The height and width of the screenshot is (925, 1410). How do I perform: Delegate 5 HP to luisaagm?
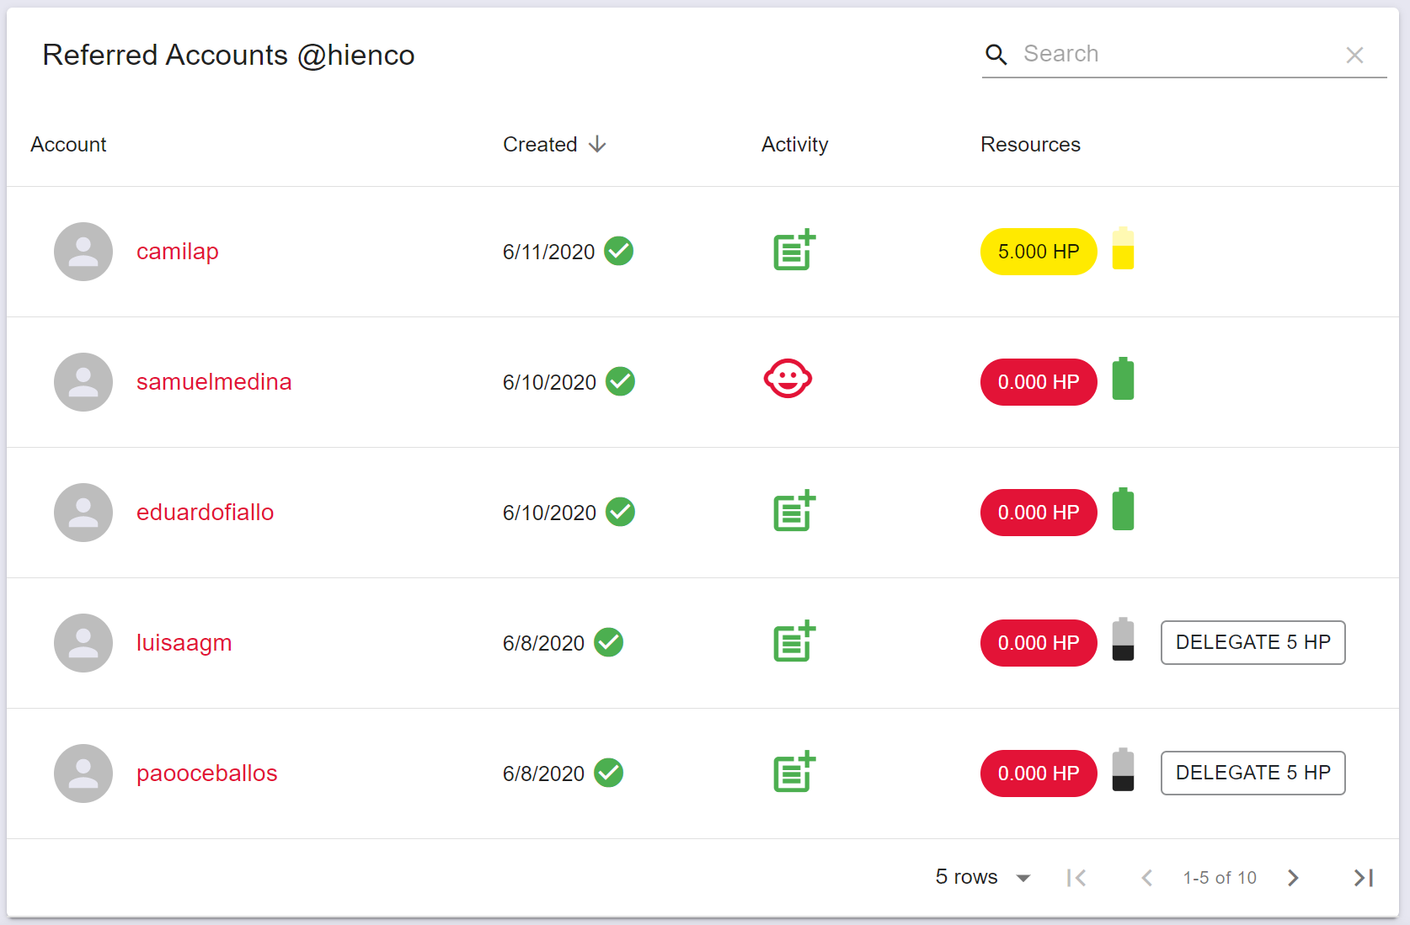click(1252, 642)
